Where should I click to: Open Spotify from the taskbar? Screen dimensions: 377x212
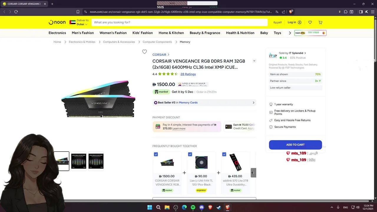(193, 207)
